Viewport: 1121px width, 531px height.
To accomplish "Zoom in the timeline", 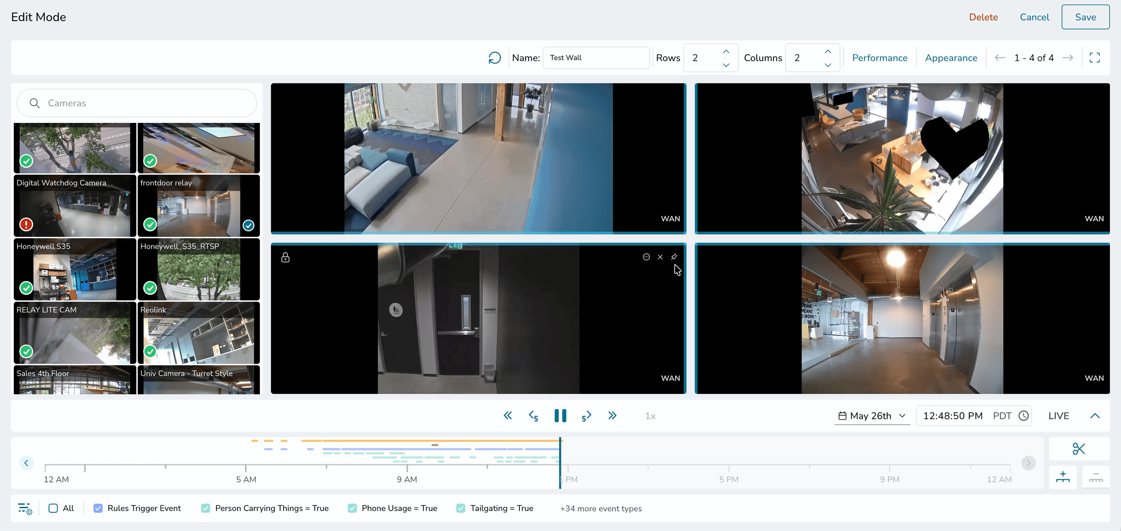I will [1063, 477].
